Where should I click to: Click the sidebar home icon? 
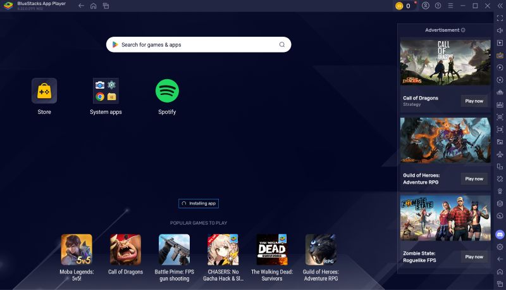(x=500, y=272)
